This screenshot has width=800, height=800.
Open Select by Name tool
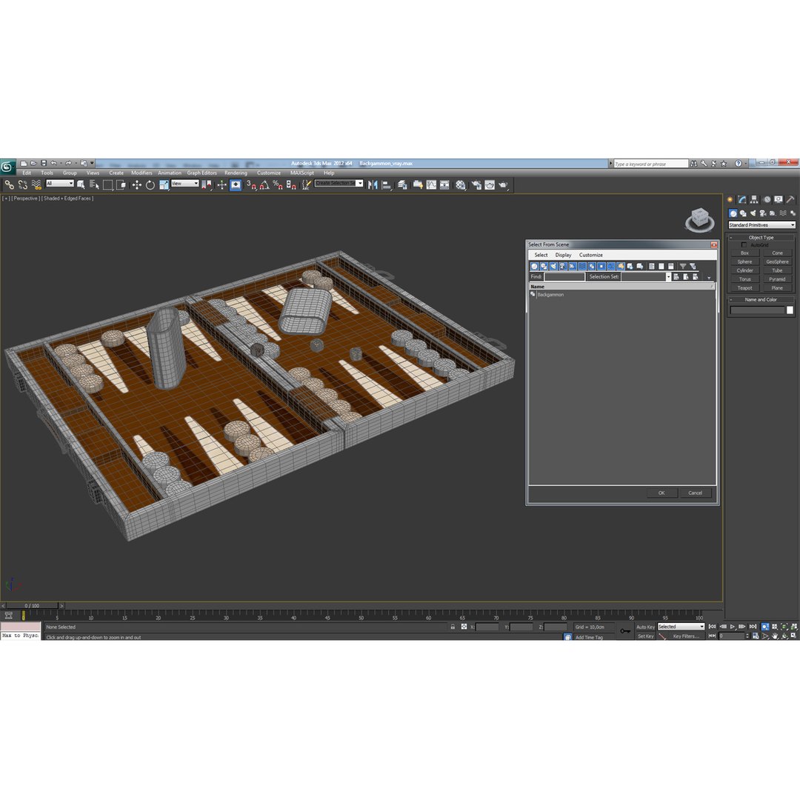pyautogui.click(x=94, y=185)
